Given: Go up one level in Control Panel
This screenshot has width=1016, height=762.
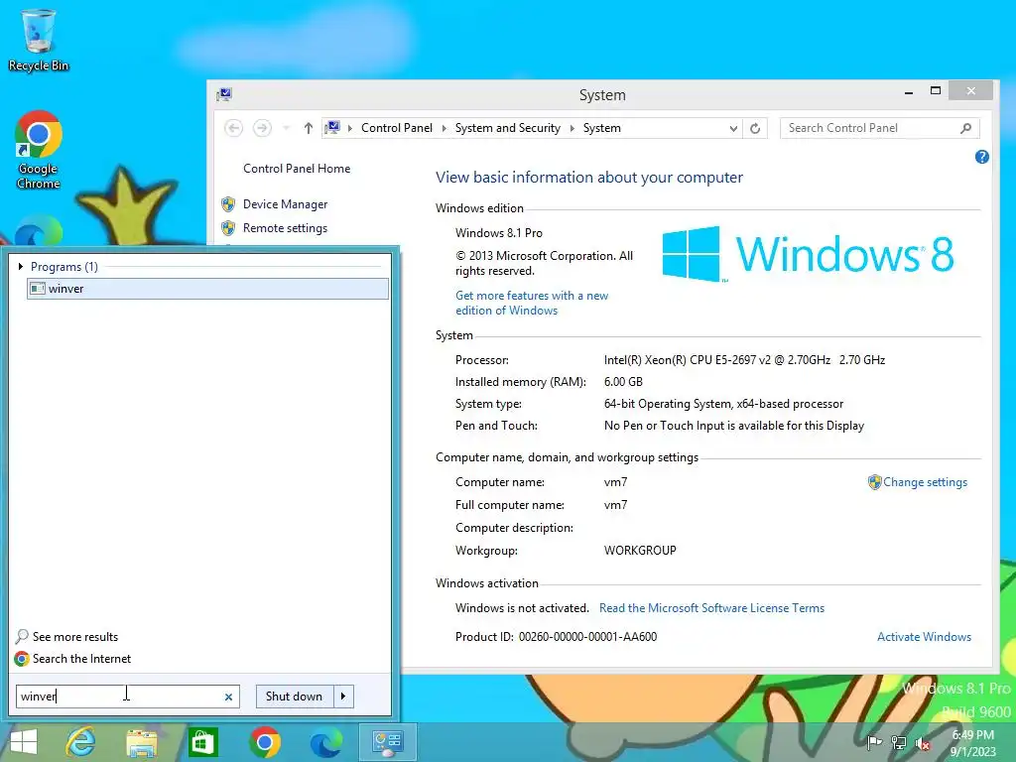Looking at the screenshot, I should [309, 128].
